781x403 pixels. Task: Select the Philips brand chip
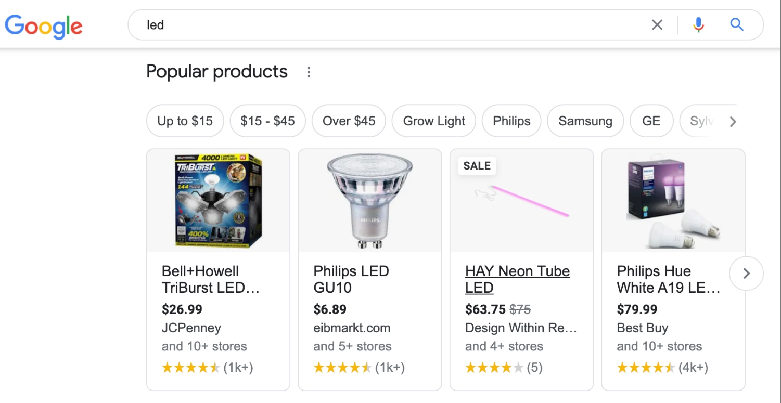[x=511, y=121]
